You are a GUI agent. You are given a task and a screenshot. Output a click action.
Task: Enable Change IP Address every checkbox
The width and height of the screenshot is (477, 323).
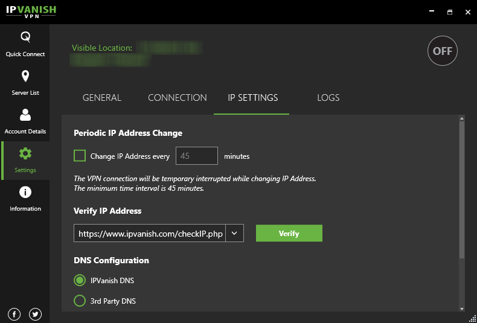click(x=80, y=156)
